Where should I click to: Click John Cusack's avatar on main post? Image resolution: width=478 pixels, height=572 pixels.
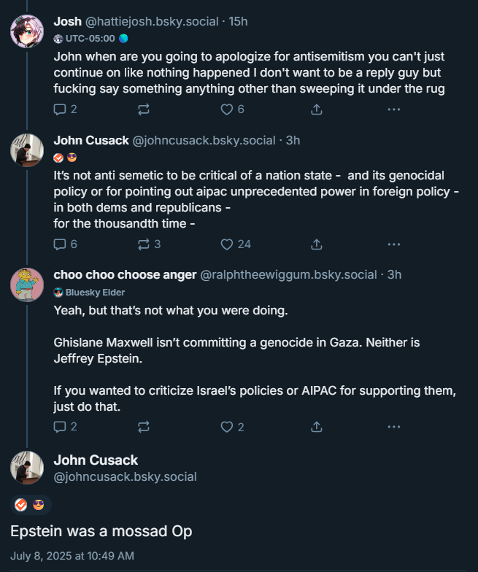[27, 468]
